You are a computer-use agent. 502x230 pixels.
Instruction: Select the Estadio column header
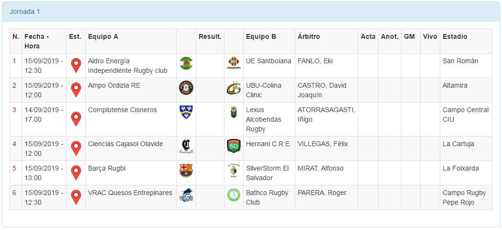coord(455,36)
